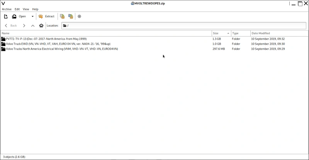Viewport: 309px width, 160px height.
Task: Click the 09:29 date modified cell
Action: (268, 49)
